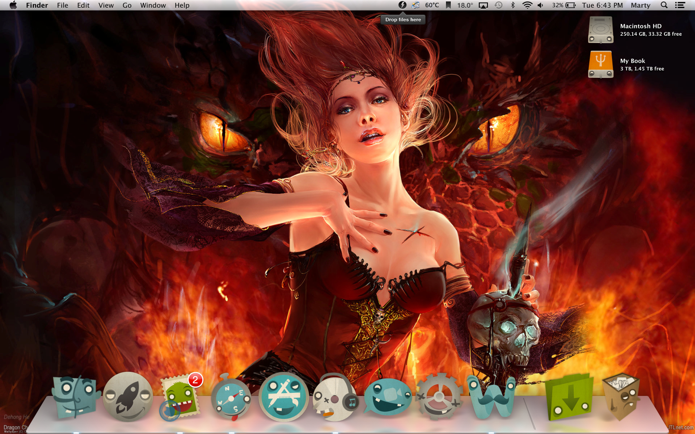
Task: Open the Wi-Fi menu
Action: pyautogui.click(x=527, y=5)
